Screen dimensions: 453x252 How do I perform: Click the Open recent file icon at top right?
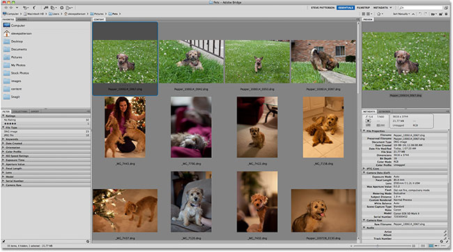(x=433, y=13)
